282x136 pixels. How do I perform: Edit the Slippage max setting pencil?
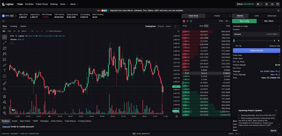coord(279,71)
